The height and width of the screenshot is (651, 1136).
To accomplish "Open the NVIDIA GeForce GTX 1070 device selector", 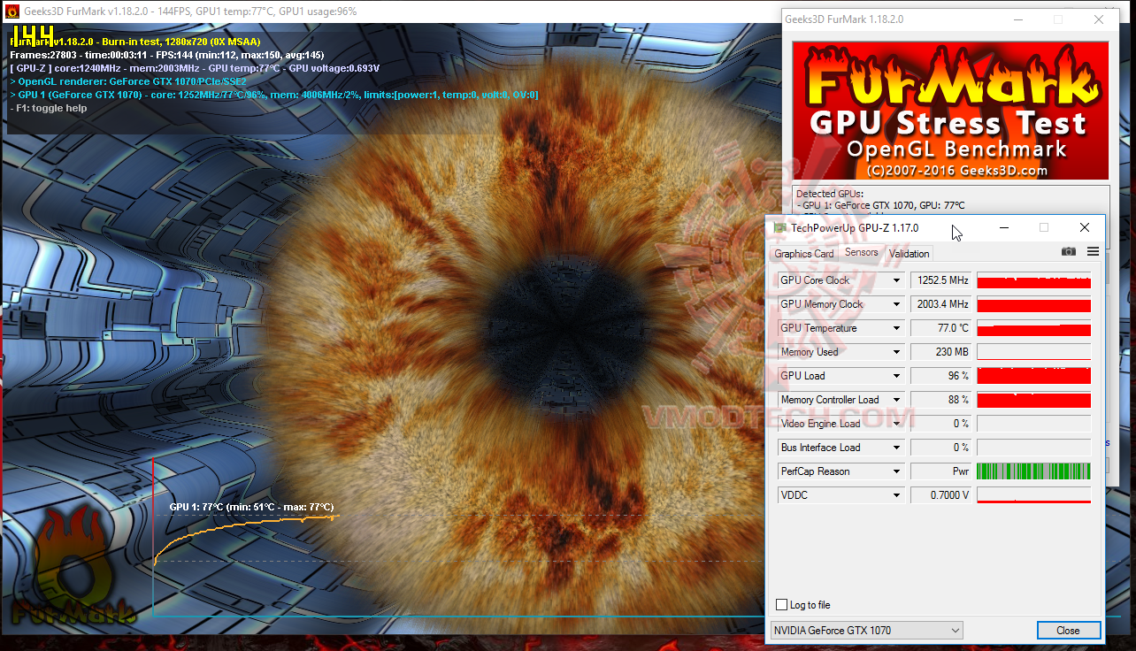I will 866,631.
